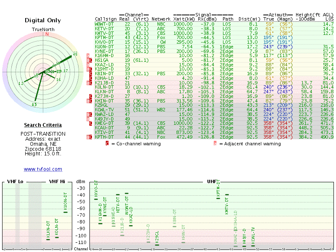Click the co-channel warning icon beside K27JH-D
The width and height of the screenshot is (336, 252).
coord(91,96)
